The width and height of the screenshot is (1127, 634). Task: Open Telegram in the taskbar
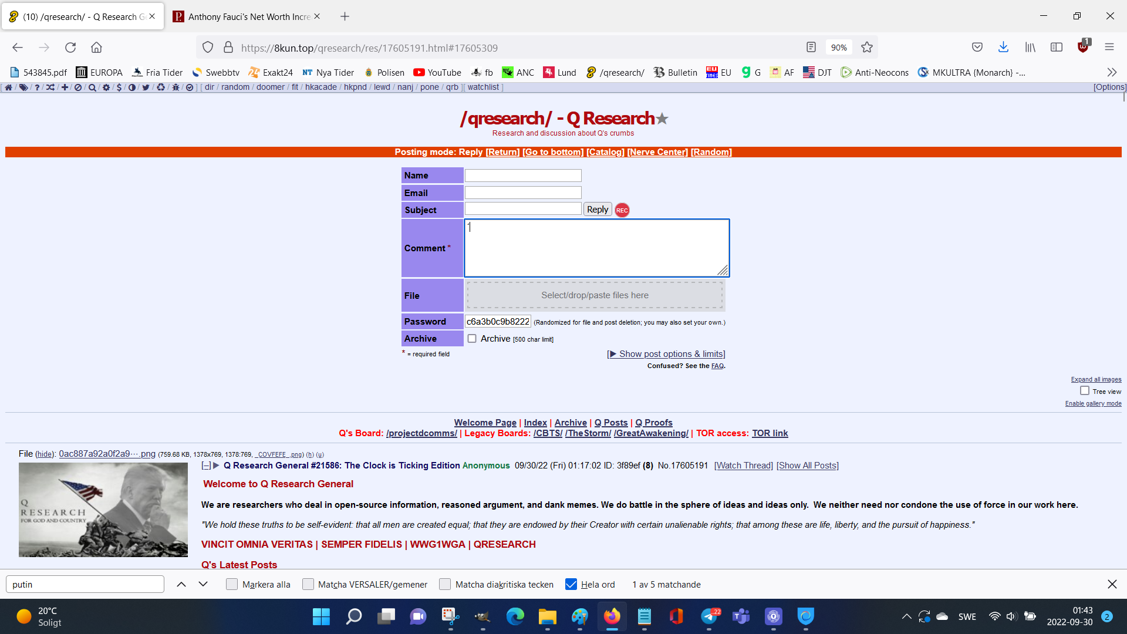(x=710, y=616)
